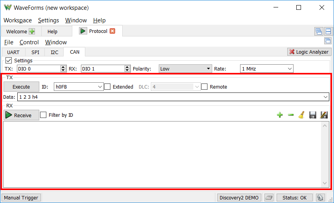334x203 pixels.
Task: Select the CAN tab
Action: [x=75, y=52]
